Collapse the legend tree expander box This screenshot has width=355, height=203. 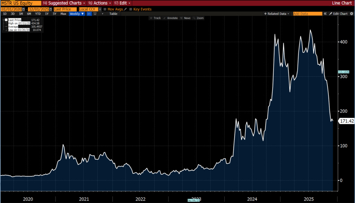click(x=3, y=20)
